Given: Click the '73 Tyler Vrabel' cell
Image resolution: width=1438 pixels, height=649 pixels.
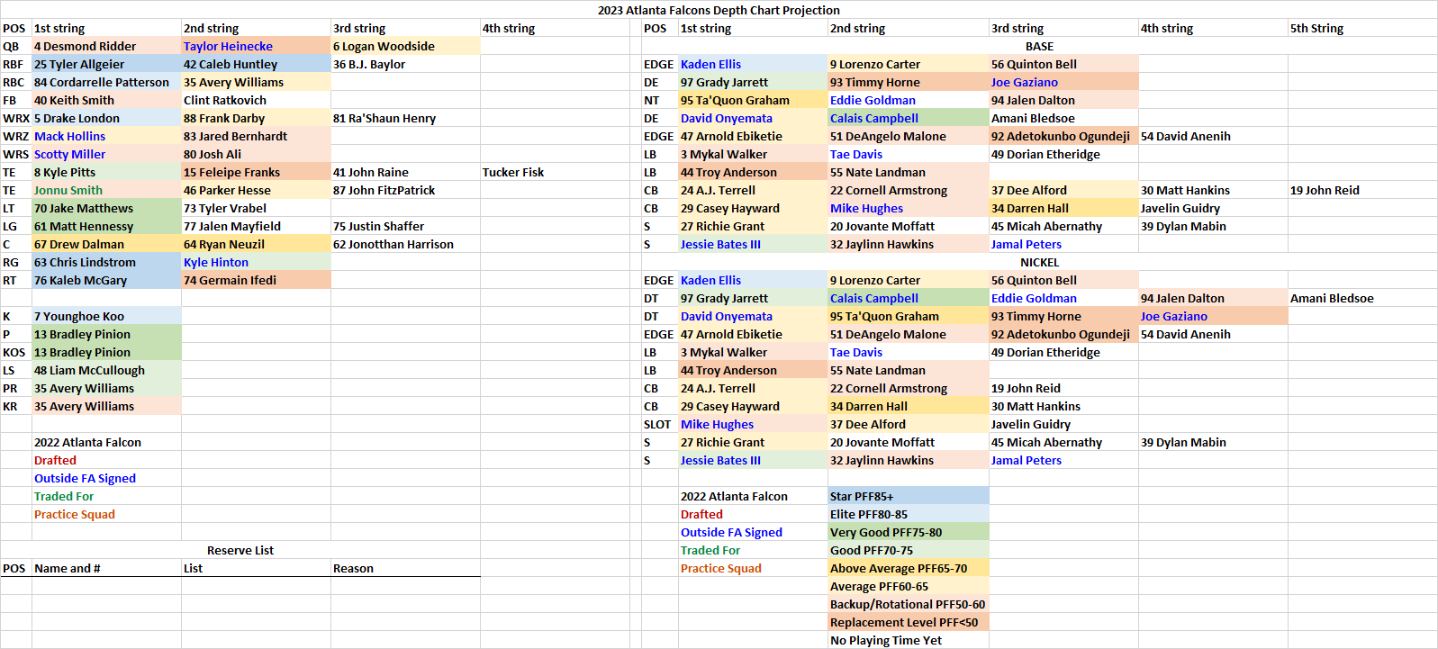Looking at the screenshot, I should (x=256, y=208).
